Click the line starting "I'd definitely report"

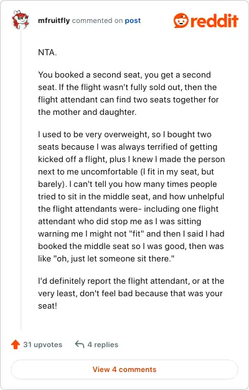pos(131,281)
